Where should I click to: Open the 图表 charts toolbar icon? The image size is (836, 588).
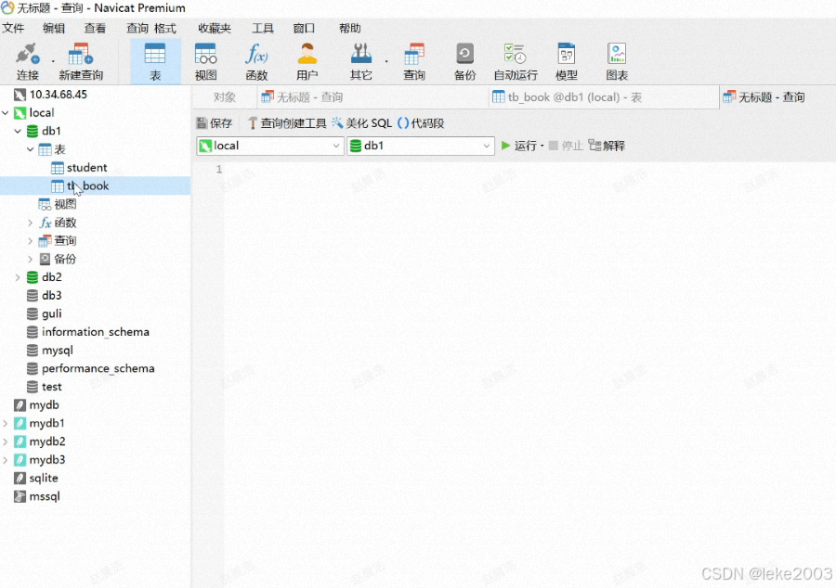tap(617, 61)
